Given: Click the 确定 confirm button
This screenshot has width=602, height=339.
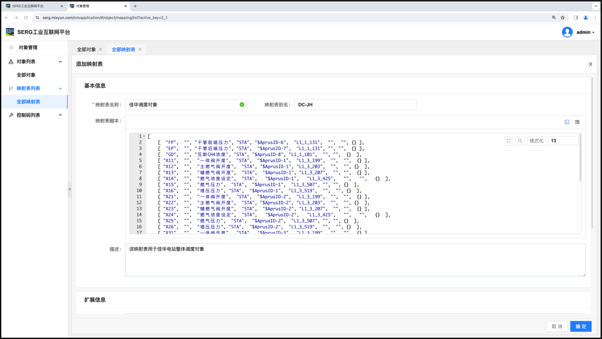Looking at the screenshot, I should coord(581,327).
